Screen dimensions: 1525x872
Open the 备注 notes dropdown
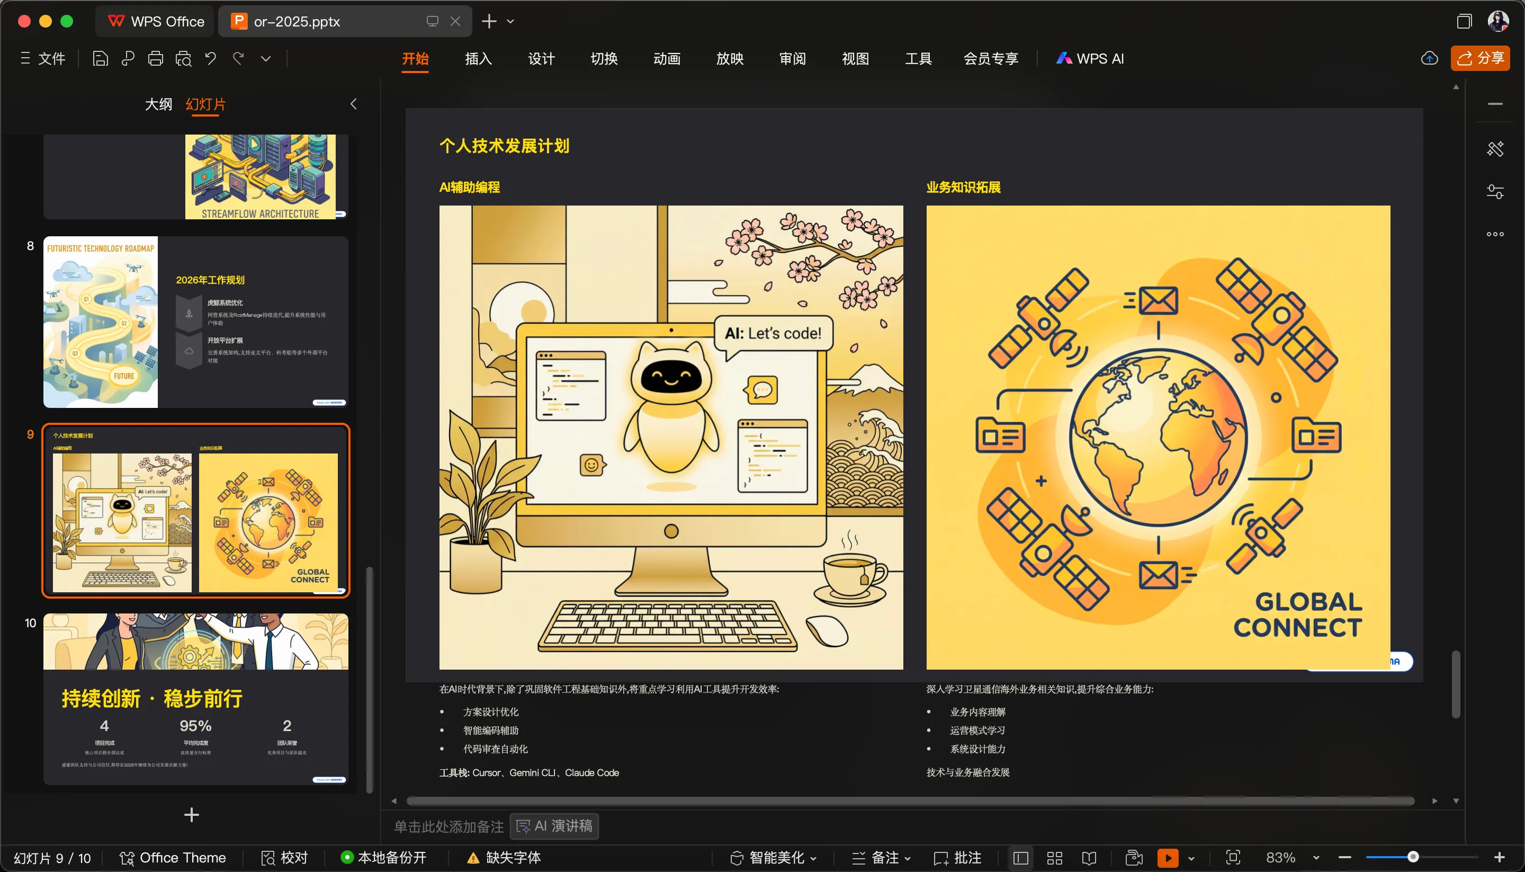881,858
